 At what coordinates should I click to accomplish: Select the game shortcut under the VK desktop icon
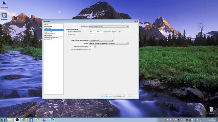point(4,28)
